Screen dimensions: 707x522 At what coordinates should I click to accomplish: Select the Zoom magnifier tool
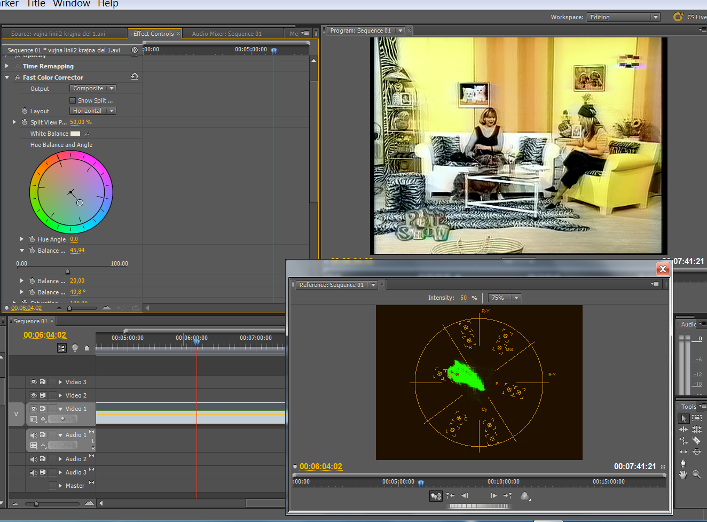click(x=696, y=474)
